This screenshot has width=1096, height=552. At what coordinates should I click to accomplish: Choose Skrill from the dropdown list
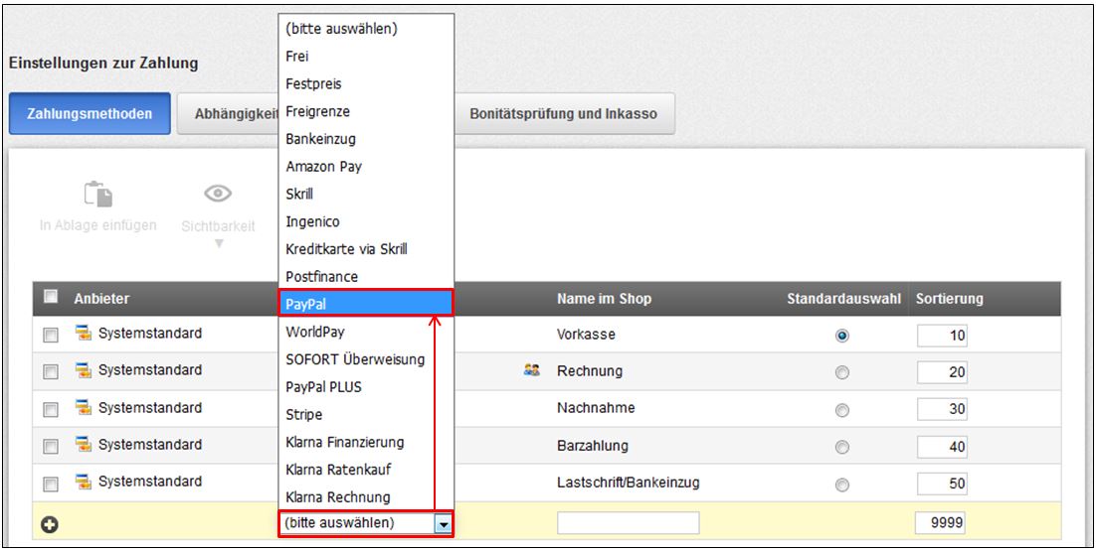(x=366, y=194)
